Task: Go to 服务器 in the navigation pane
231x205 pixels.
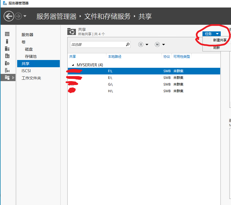Action: [x=27, y=35]
